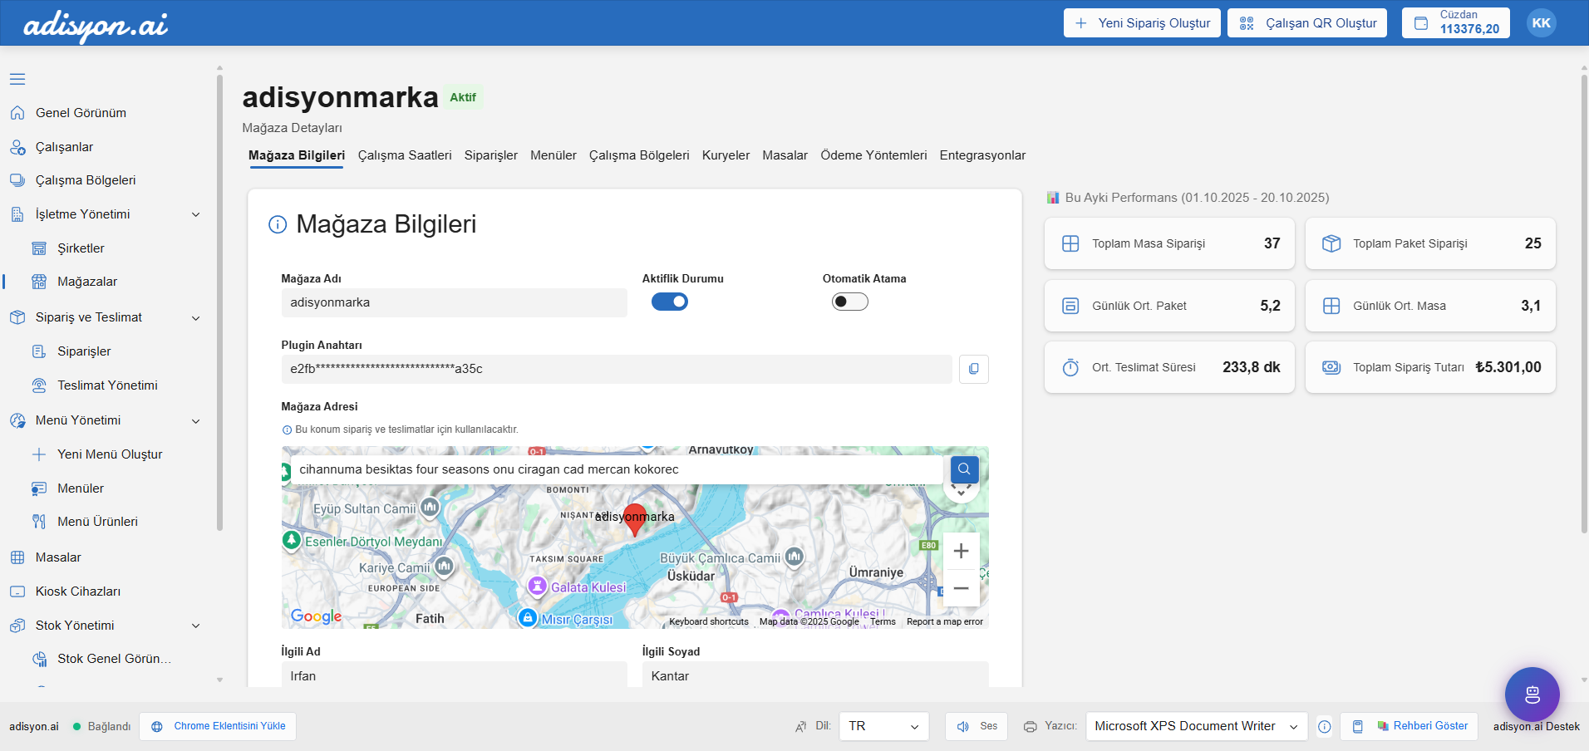Switch to the Çalışma Saatleri tab

(405, 155)
